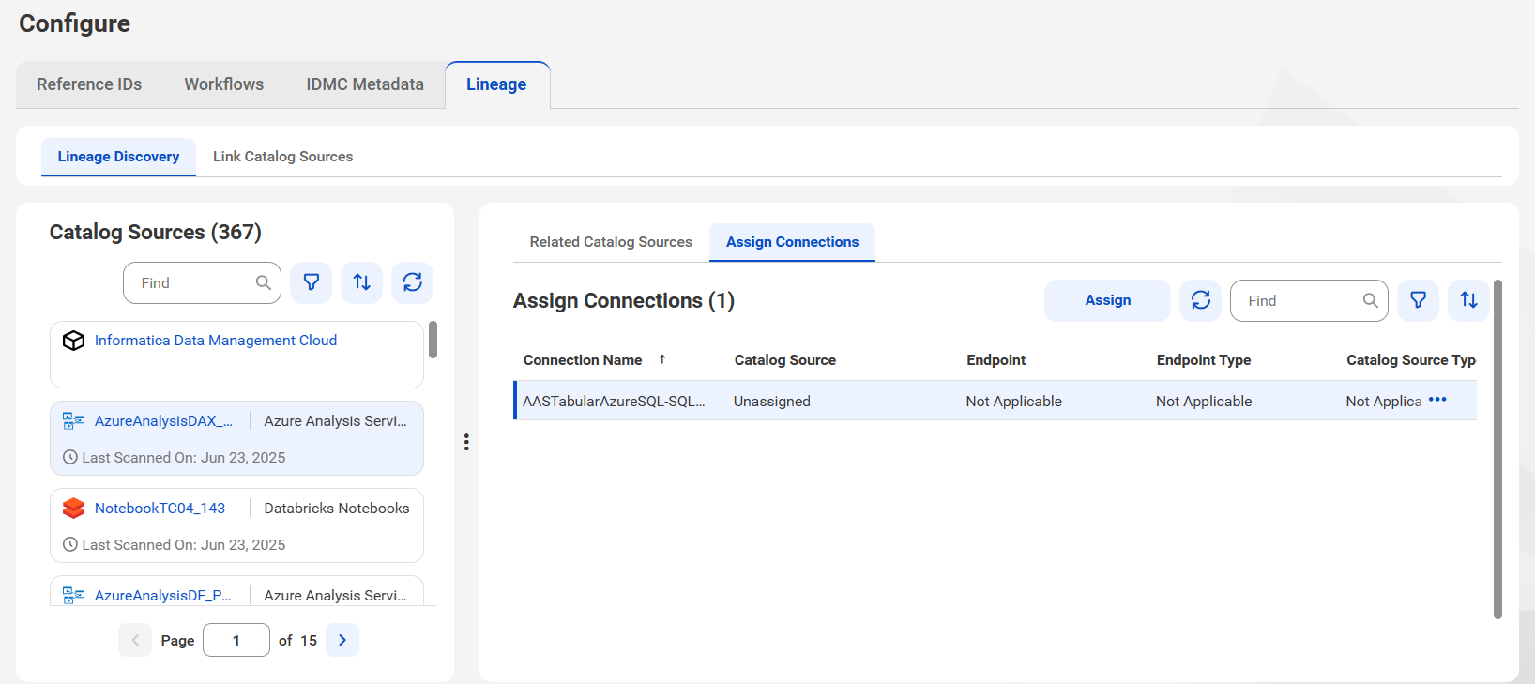Click the clock icon on NotebookTC04_143 card
This screenshot has width=1535, height=684.
coord(70,545)
